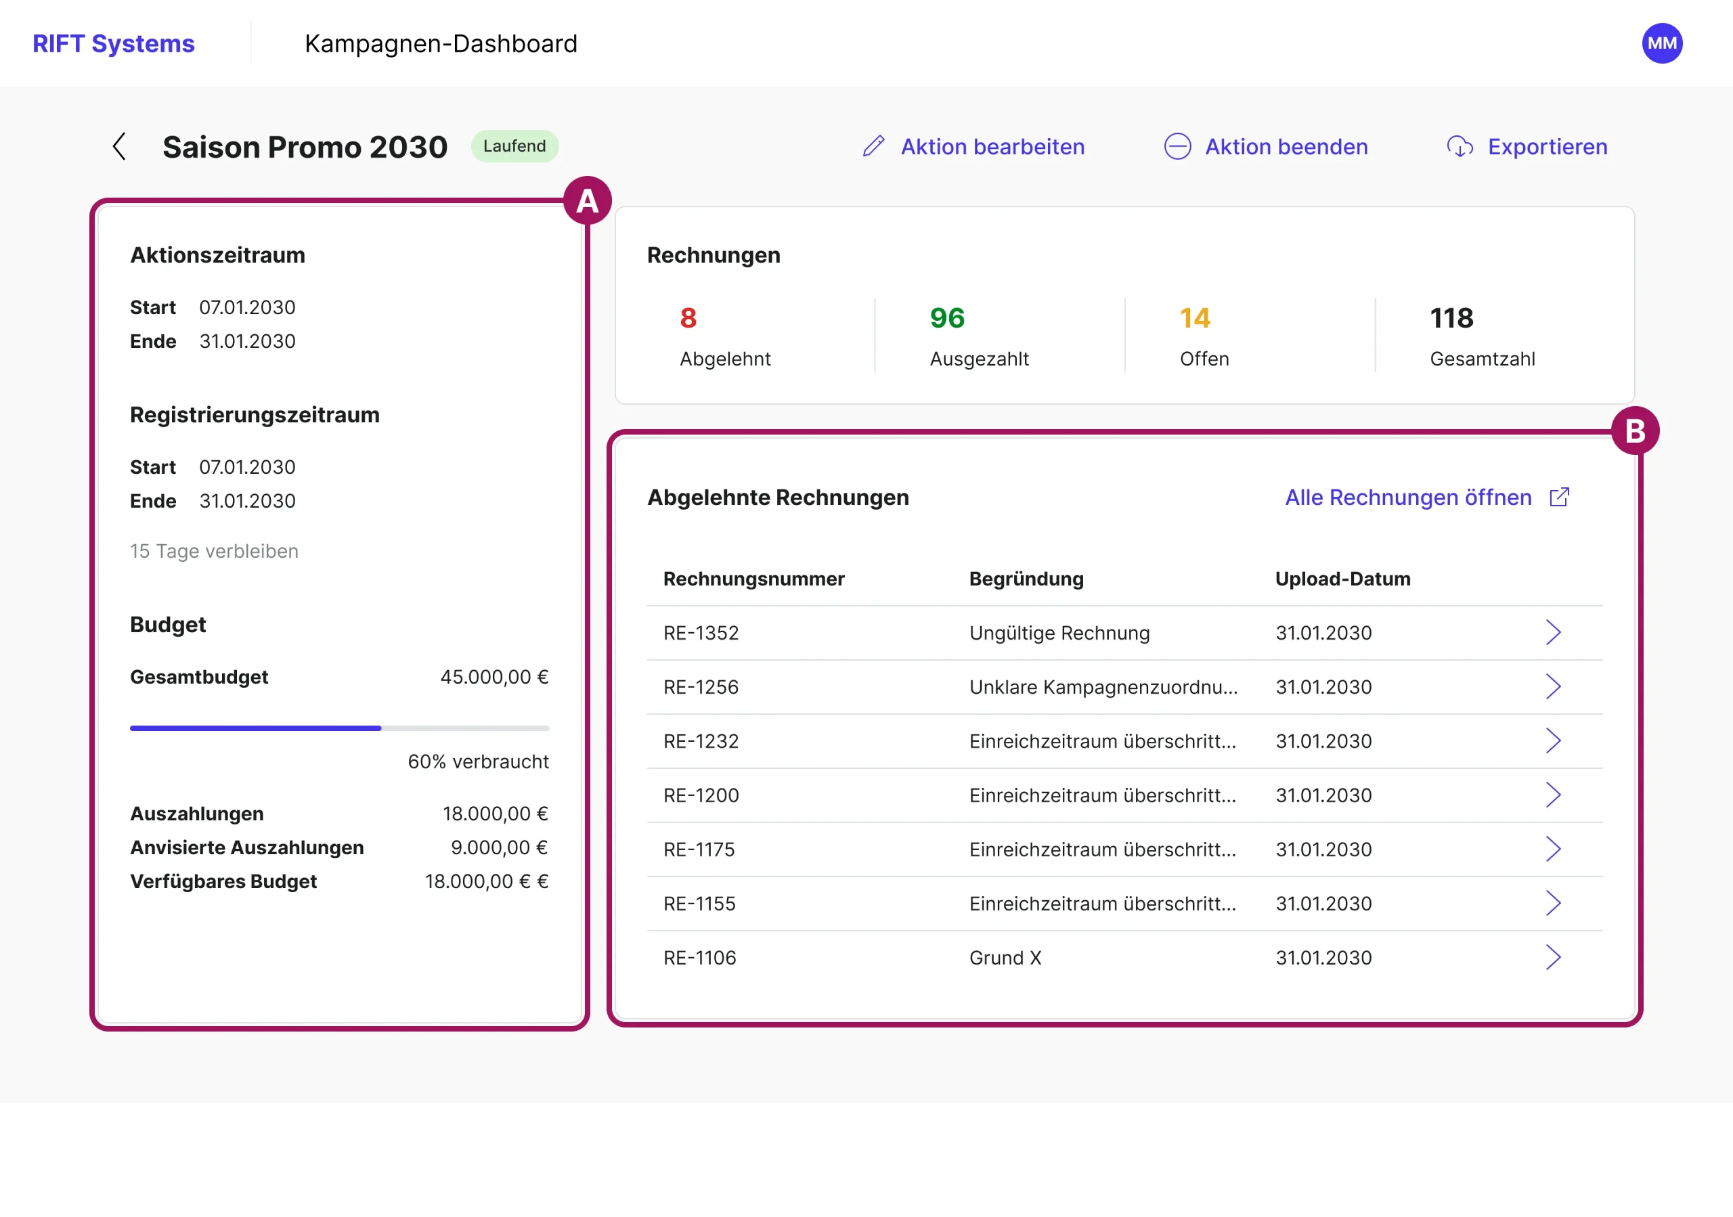1733x1217 pixels.
Task: Click the 15 Tage verbleiben text
Action: [x=215, y=551]
